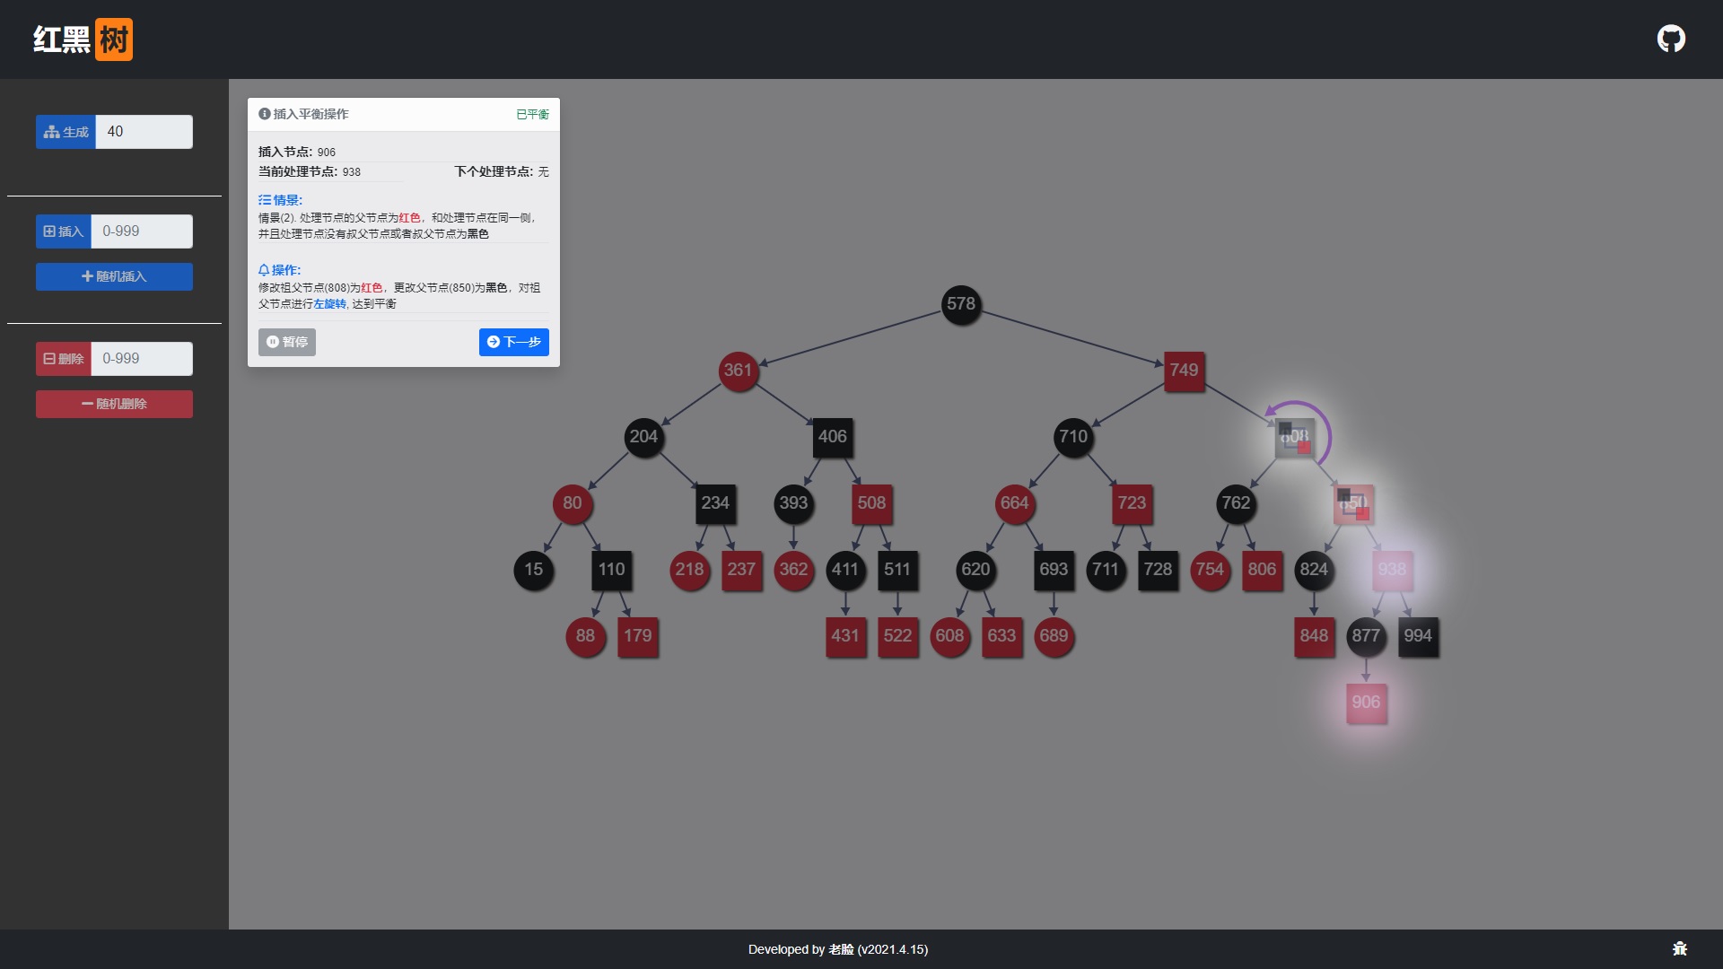The width and height of the screenshot is (1723, 969).
Task: Select the rotating node 808
Action: 1294,437
